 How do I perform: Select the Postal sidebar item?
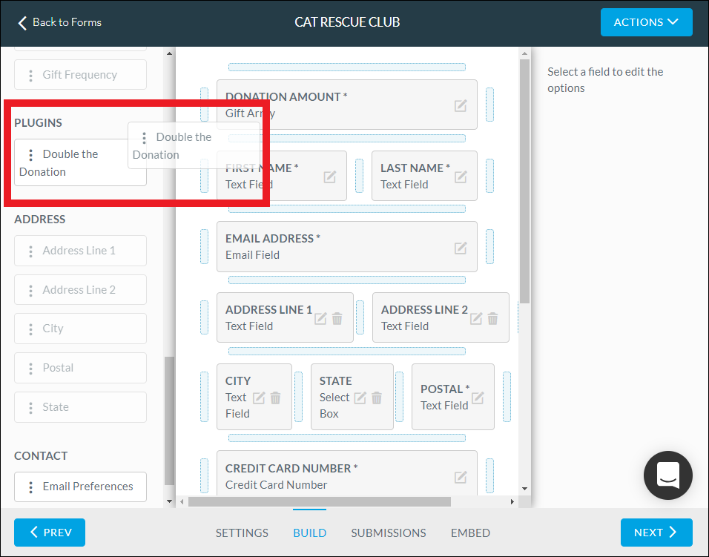(81, 368)
